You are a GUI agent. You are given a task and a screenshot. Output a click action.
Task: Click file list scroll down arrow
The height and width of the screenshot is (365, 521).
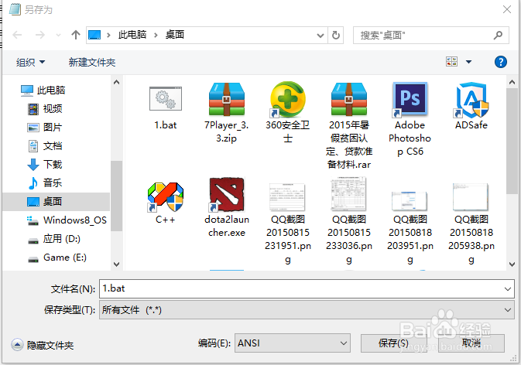(x=512, y=264)
